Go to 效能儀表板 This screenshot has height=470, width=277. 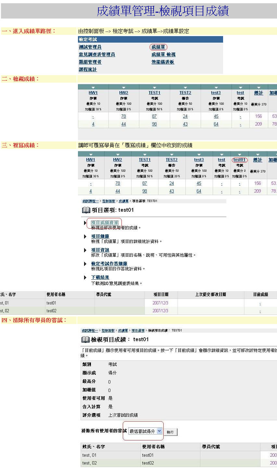coord(163,62)
